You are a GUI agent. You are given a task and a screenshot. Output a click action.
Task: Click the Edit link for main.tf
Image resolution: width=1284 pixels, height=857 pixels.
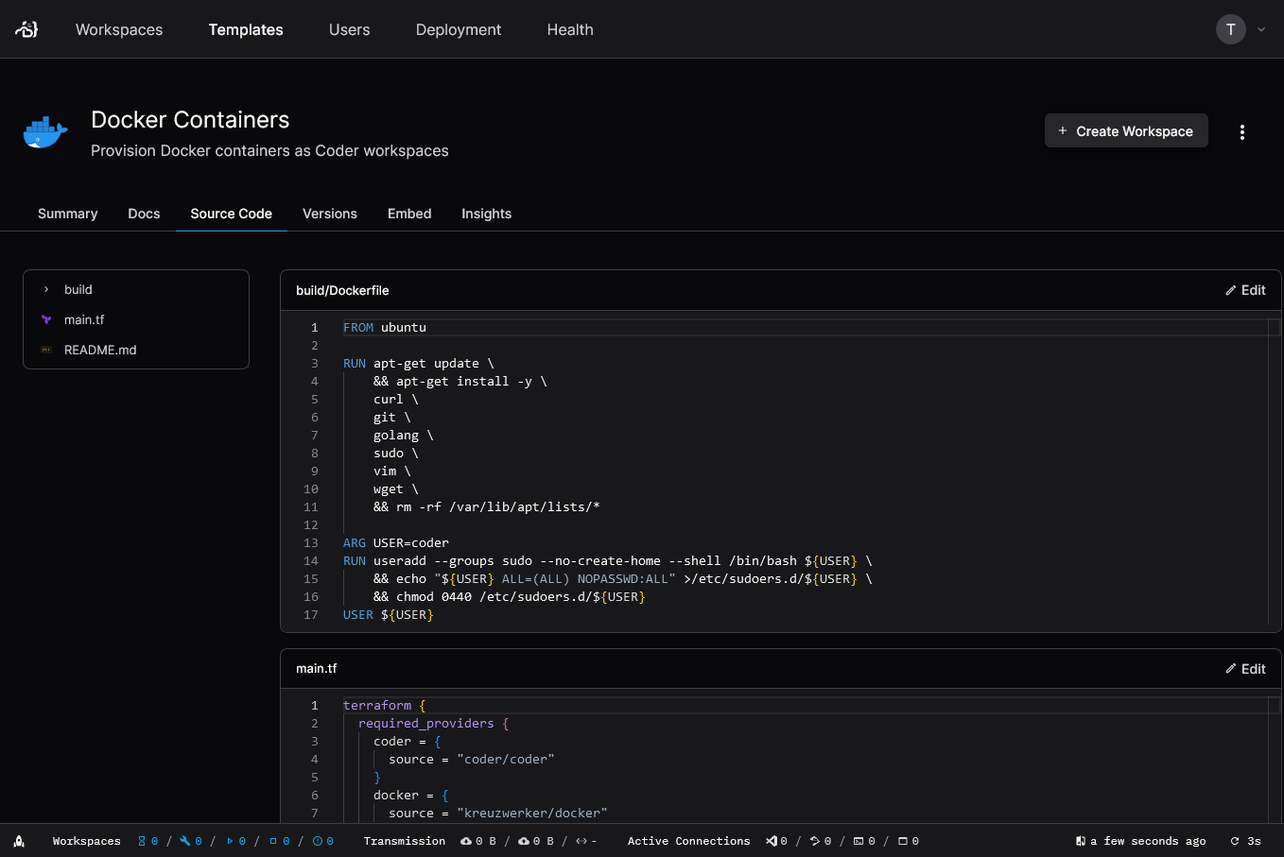point(1245,668)
